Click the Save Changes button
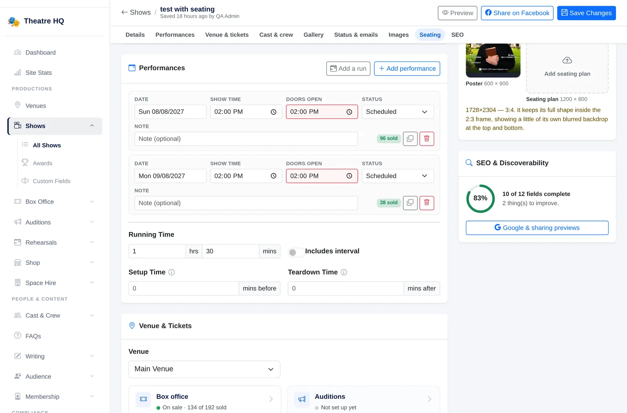The image size is (627, 413). coord(586,13)
